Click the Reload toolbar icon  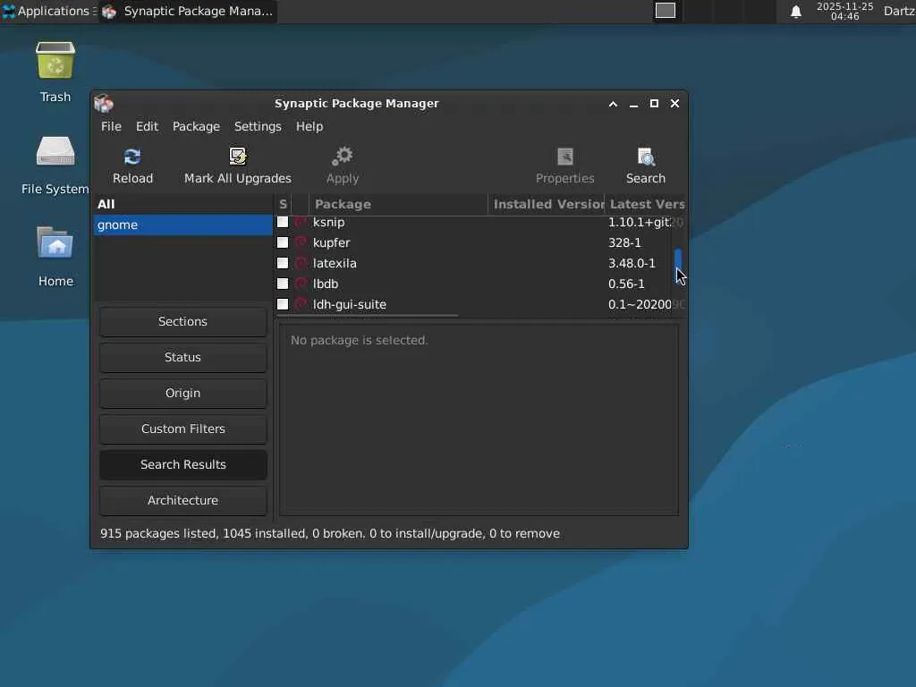132,157
